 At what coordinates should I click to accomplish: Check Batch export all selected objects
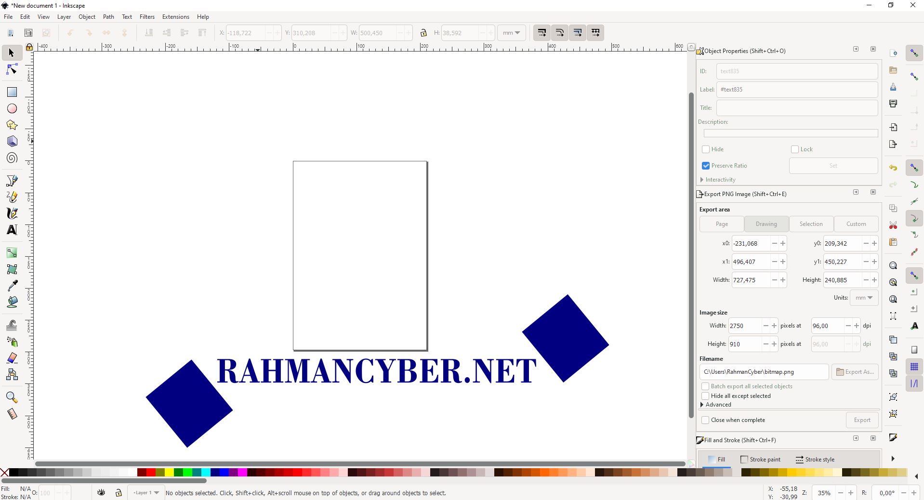coord(705,386)
